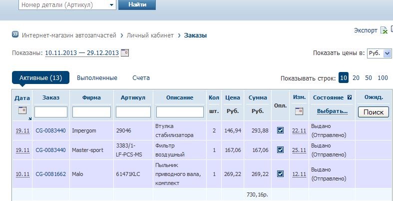Toggle paid checkbox for Malo row
The width and height of the screenshot is (393, 201).
tap(280, 174)
